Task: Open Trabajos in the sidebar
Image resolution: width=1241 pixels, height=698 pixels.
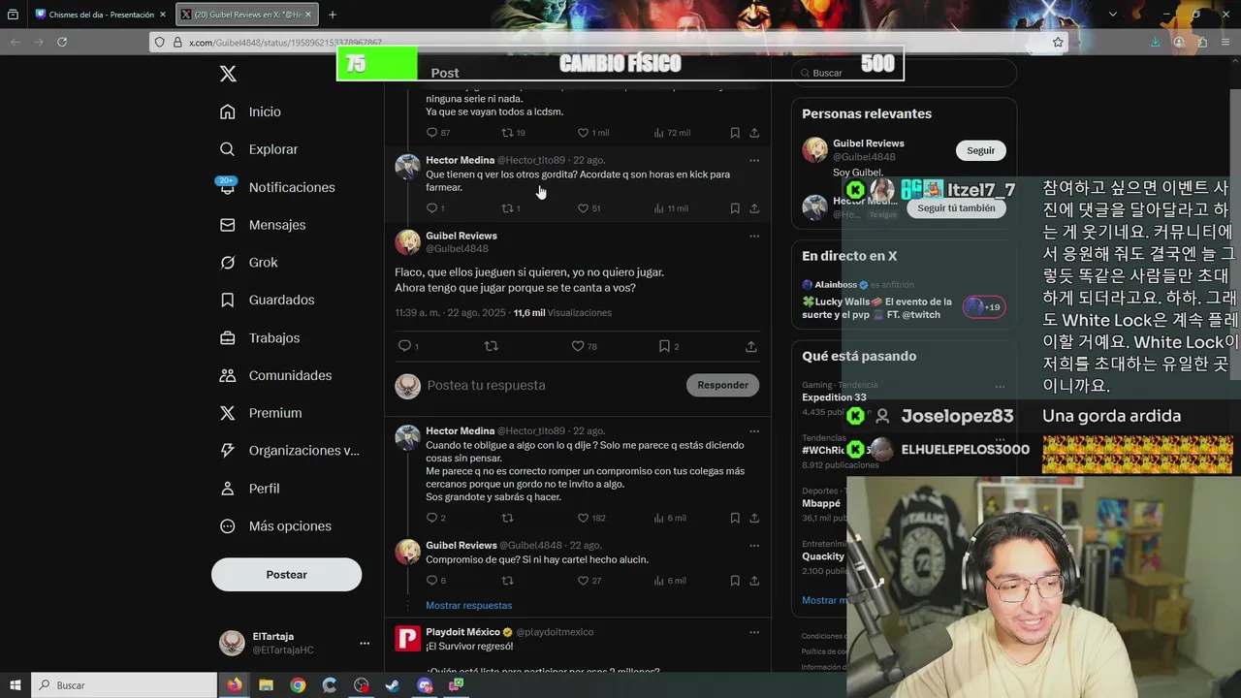Action: point(260,338)
